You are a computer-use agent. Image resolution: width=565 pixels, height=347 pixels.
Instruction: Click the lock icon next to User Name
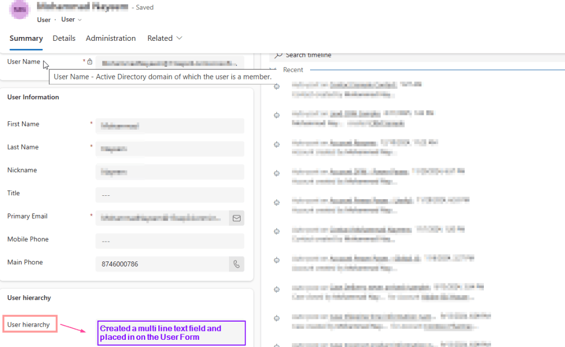click(90, 62)
